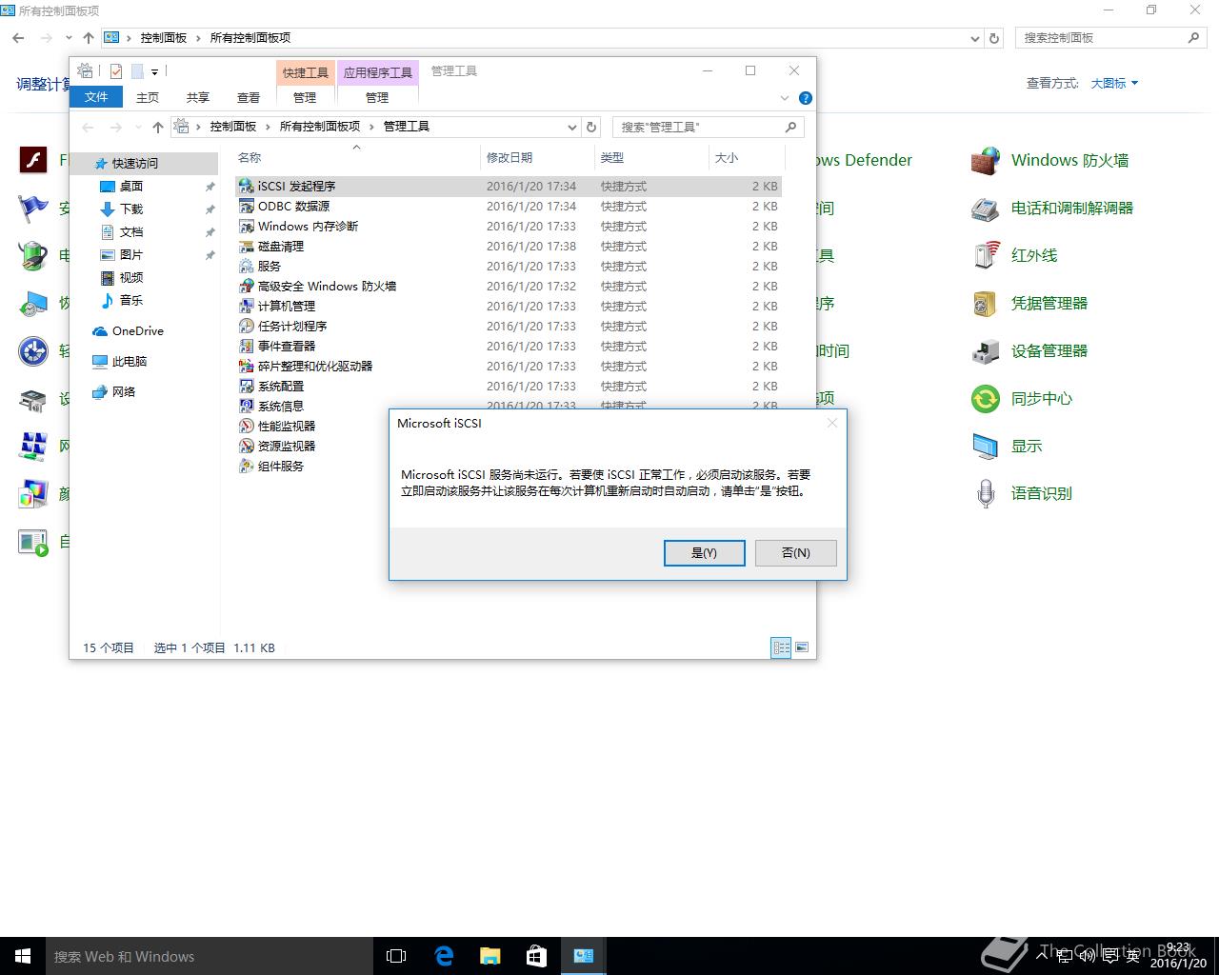Image resolution: width=1219 pixels, height=975 pixels.
Task: Open 设备管理器 Control Panel item
Action: pos(1029,350)
